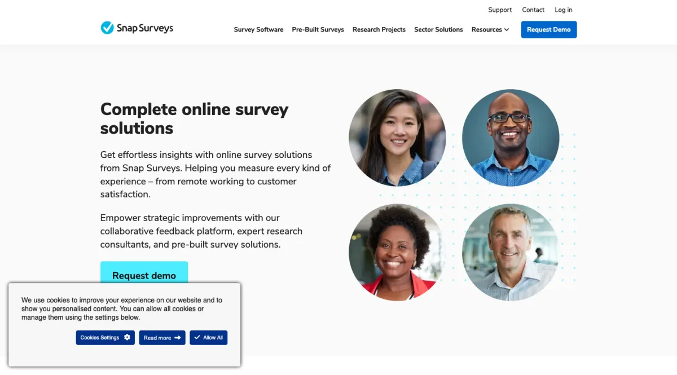Click the blue Request Demo header button

549,29
